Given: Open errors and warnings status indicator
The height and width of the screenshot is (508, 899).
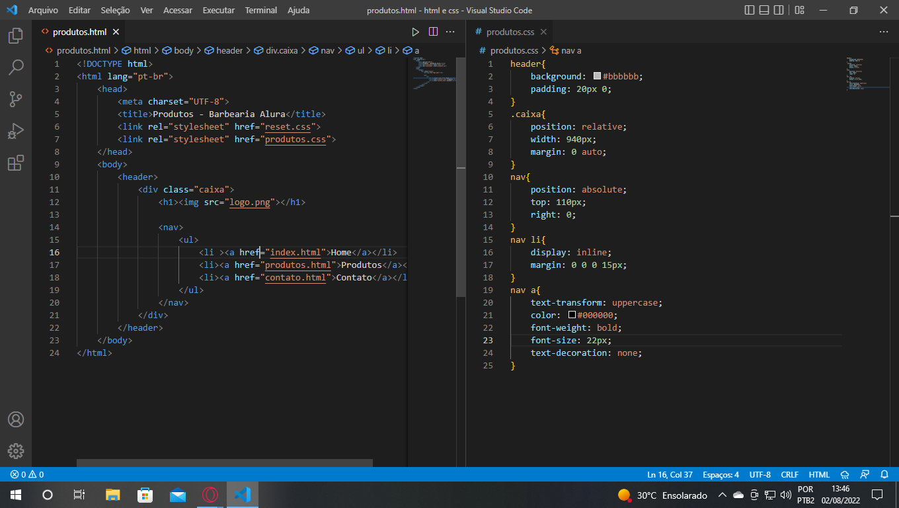Looking at the screenshot, I should [27, 475].
